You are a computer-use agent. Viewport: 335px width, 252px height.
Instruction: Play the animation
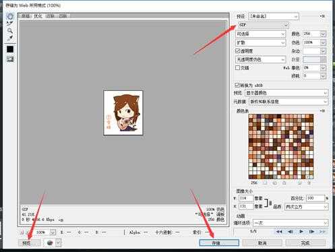301,232
